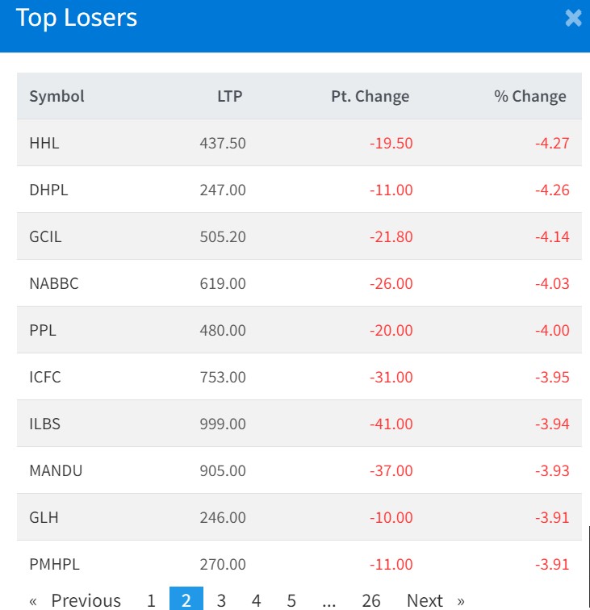Click the MANDU symbol
The width and height of the screenshot is (590, 610).
coord(56,470)
